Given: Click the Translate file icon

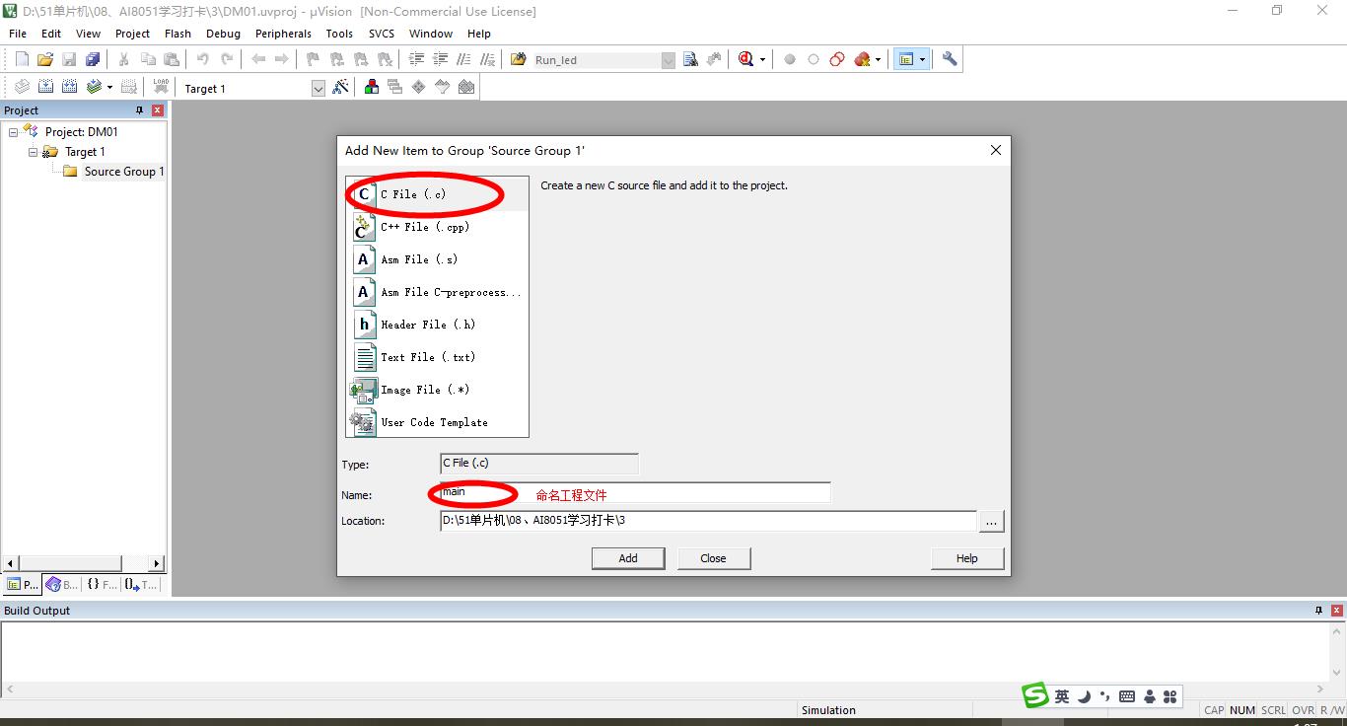Looking at the screenshot, I should point(22,87).
